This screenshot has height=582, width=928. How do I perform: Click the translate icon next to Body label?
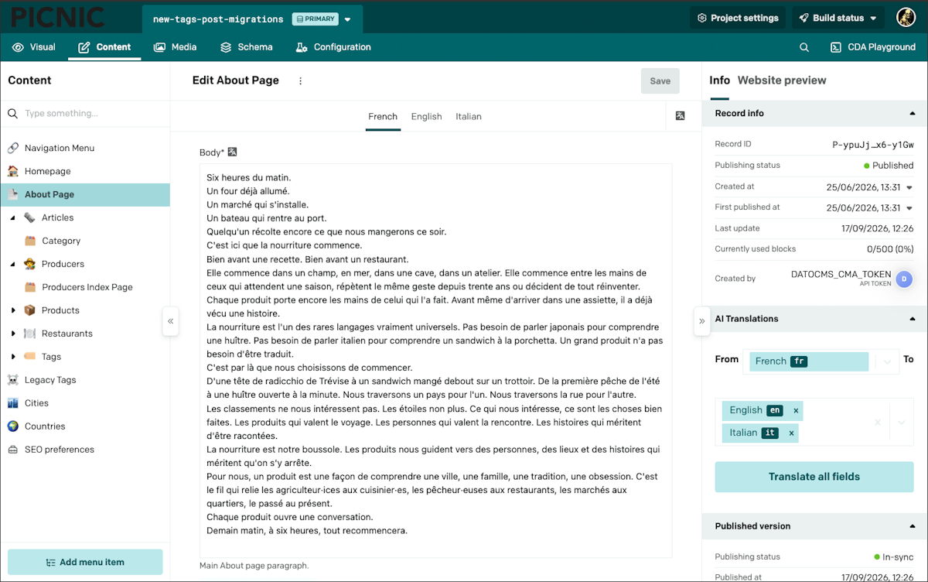point(232,152)
